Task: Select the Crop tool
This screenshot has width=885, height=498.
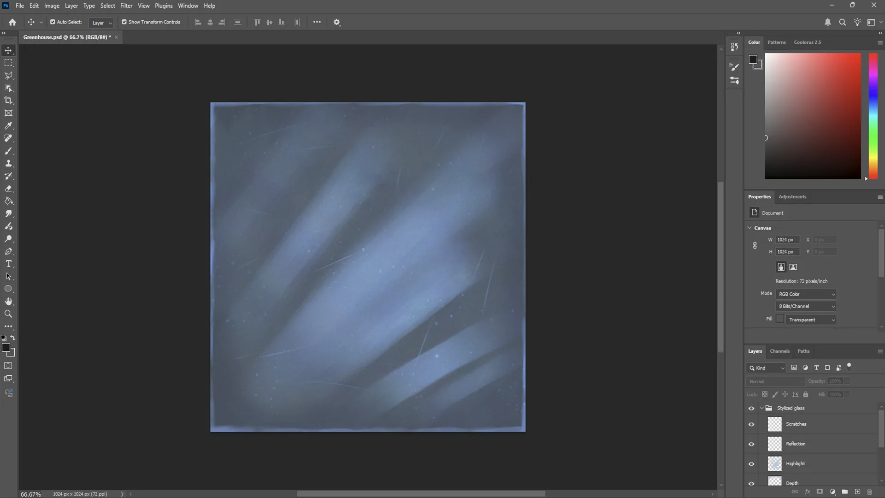Action: (x=8, y=100)
